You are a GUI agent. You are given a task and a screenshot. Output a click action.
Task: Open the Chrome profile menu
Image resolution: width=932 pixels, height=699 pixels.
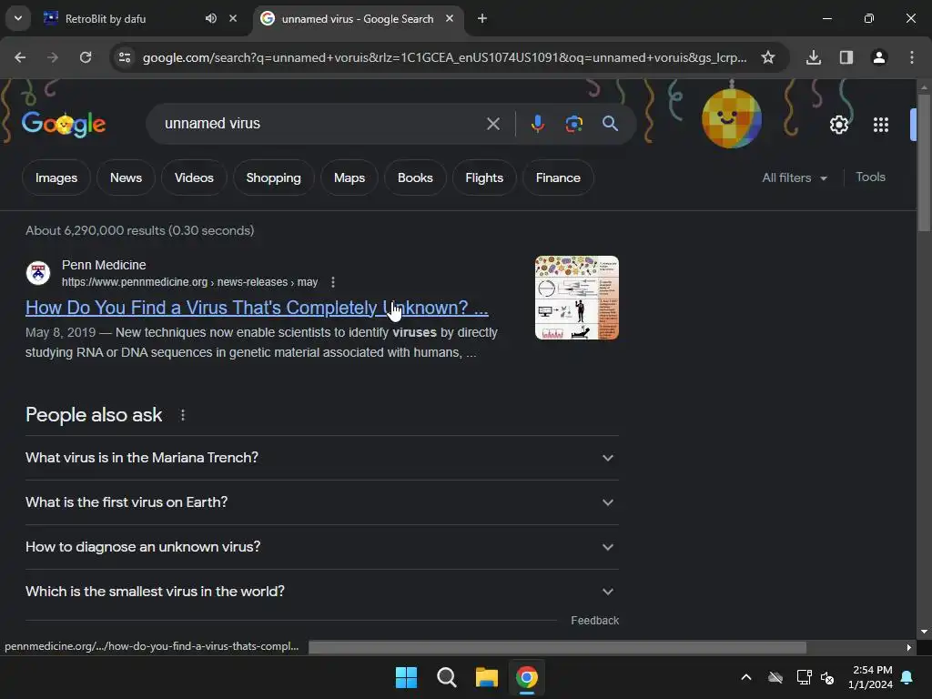[x=879, y=57]
